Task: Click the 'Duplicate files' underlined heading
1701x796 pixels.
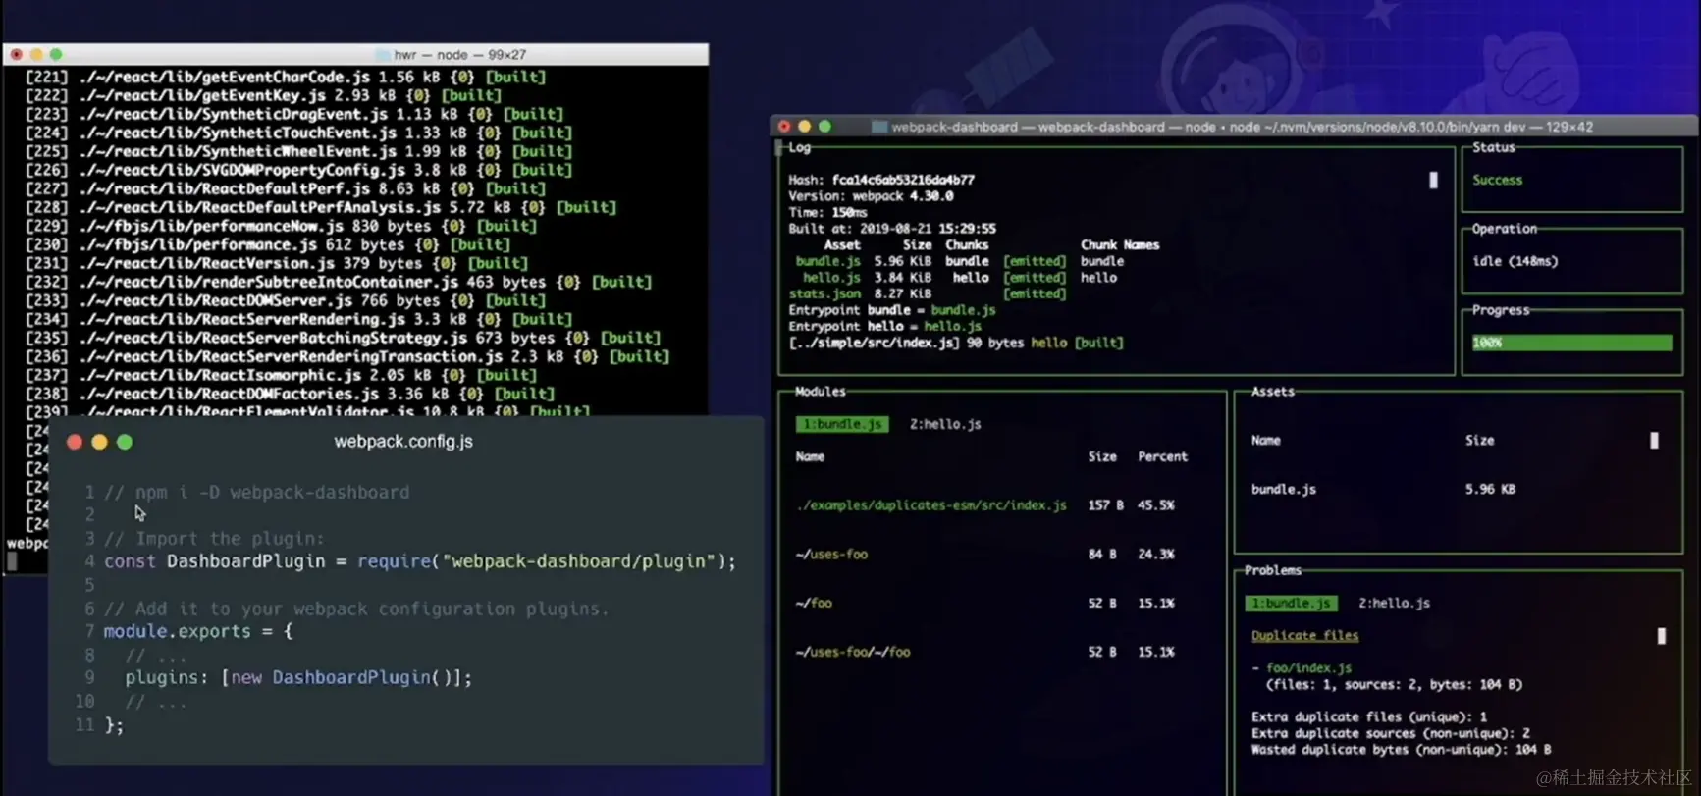Action: coord(1304,635)
